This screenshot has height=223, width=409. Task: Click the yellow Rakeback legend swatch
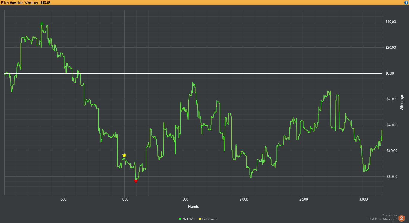(200, 219)
